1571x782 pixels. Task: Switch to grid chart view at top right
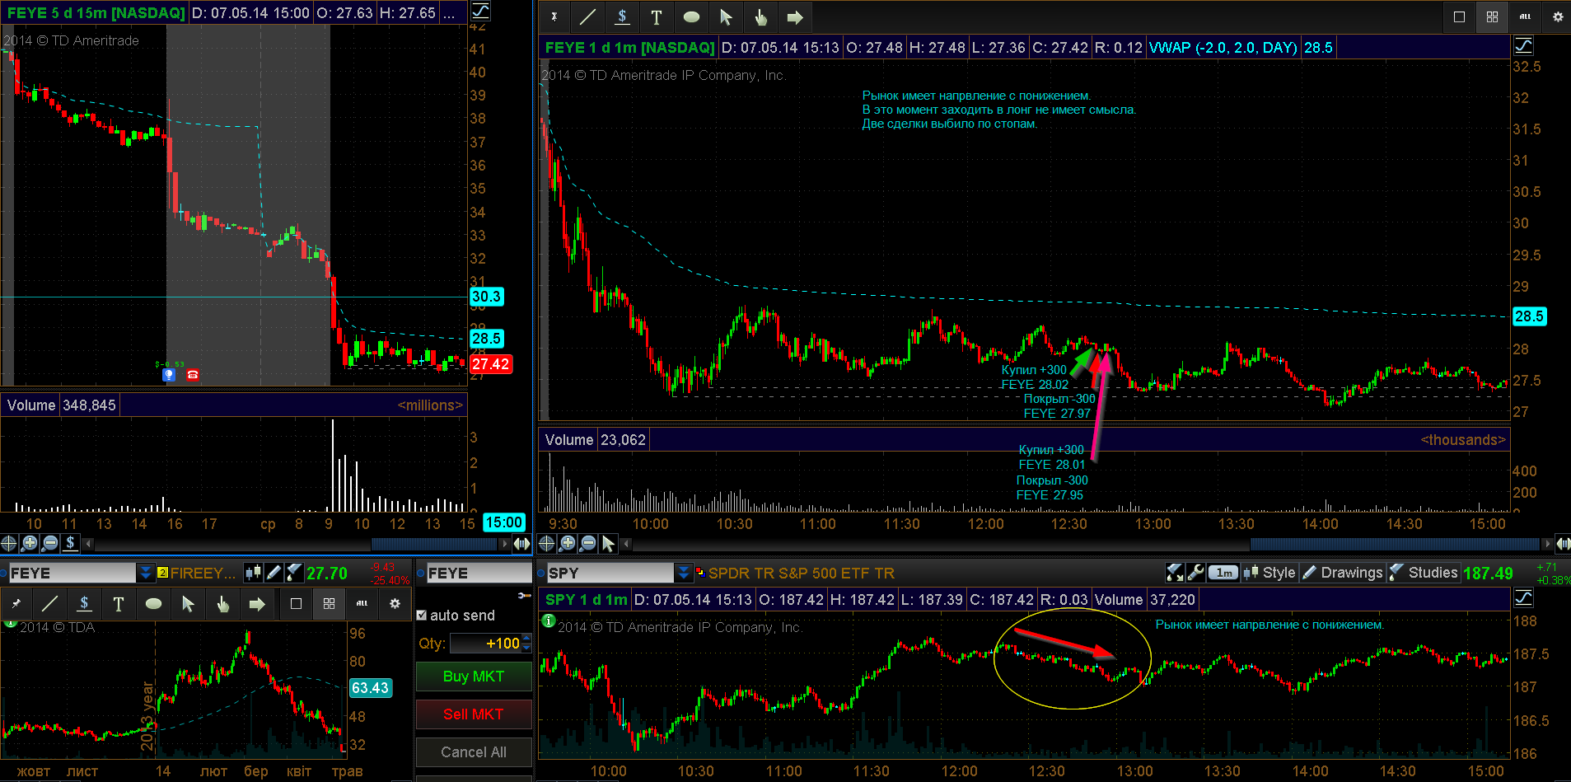1492,16
